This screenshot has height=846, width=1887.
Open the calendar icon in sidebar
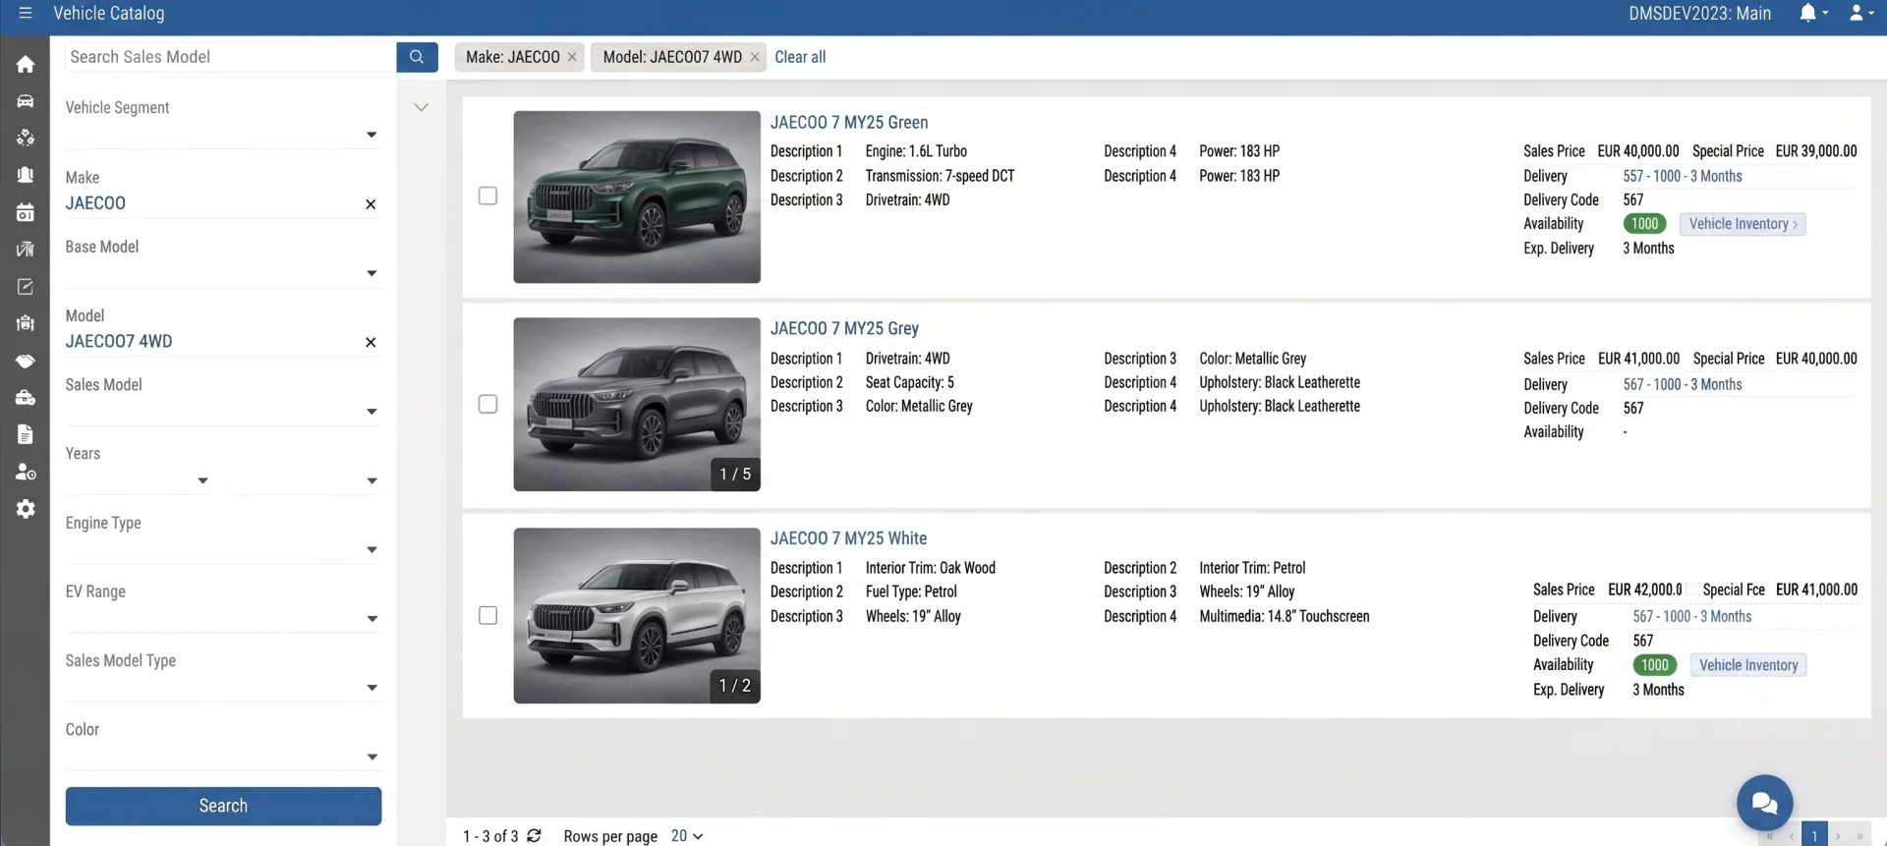pyautogui.click(x=26, y=212)
